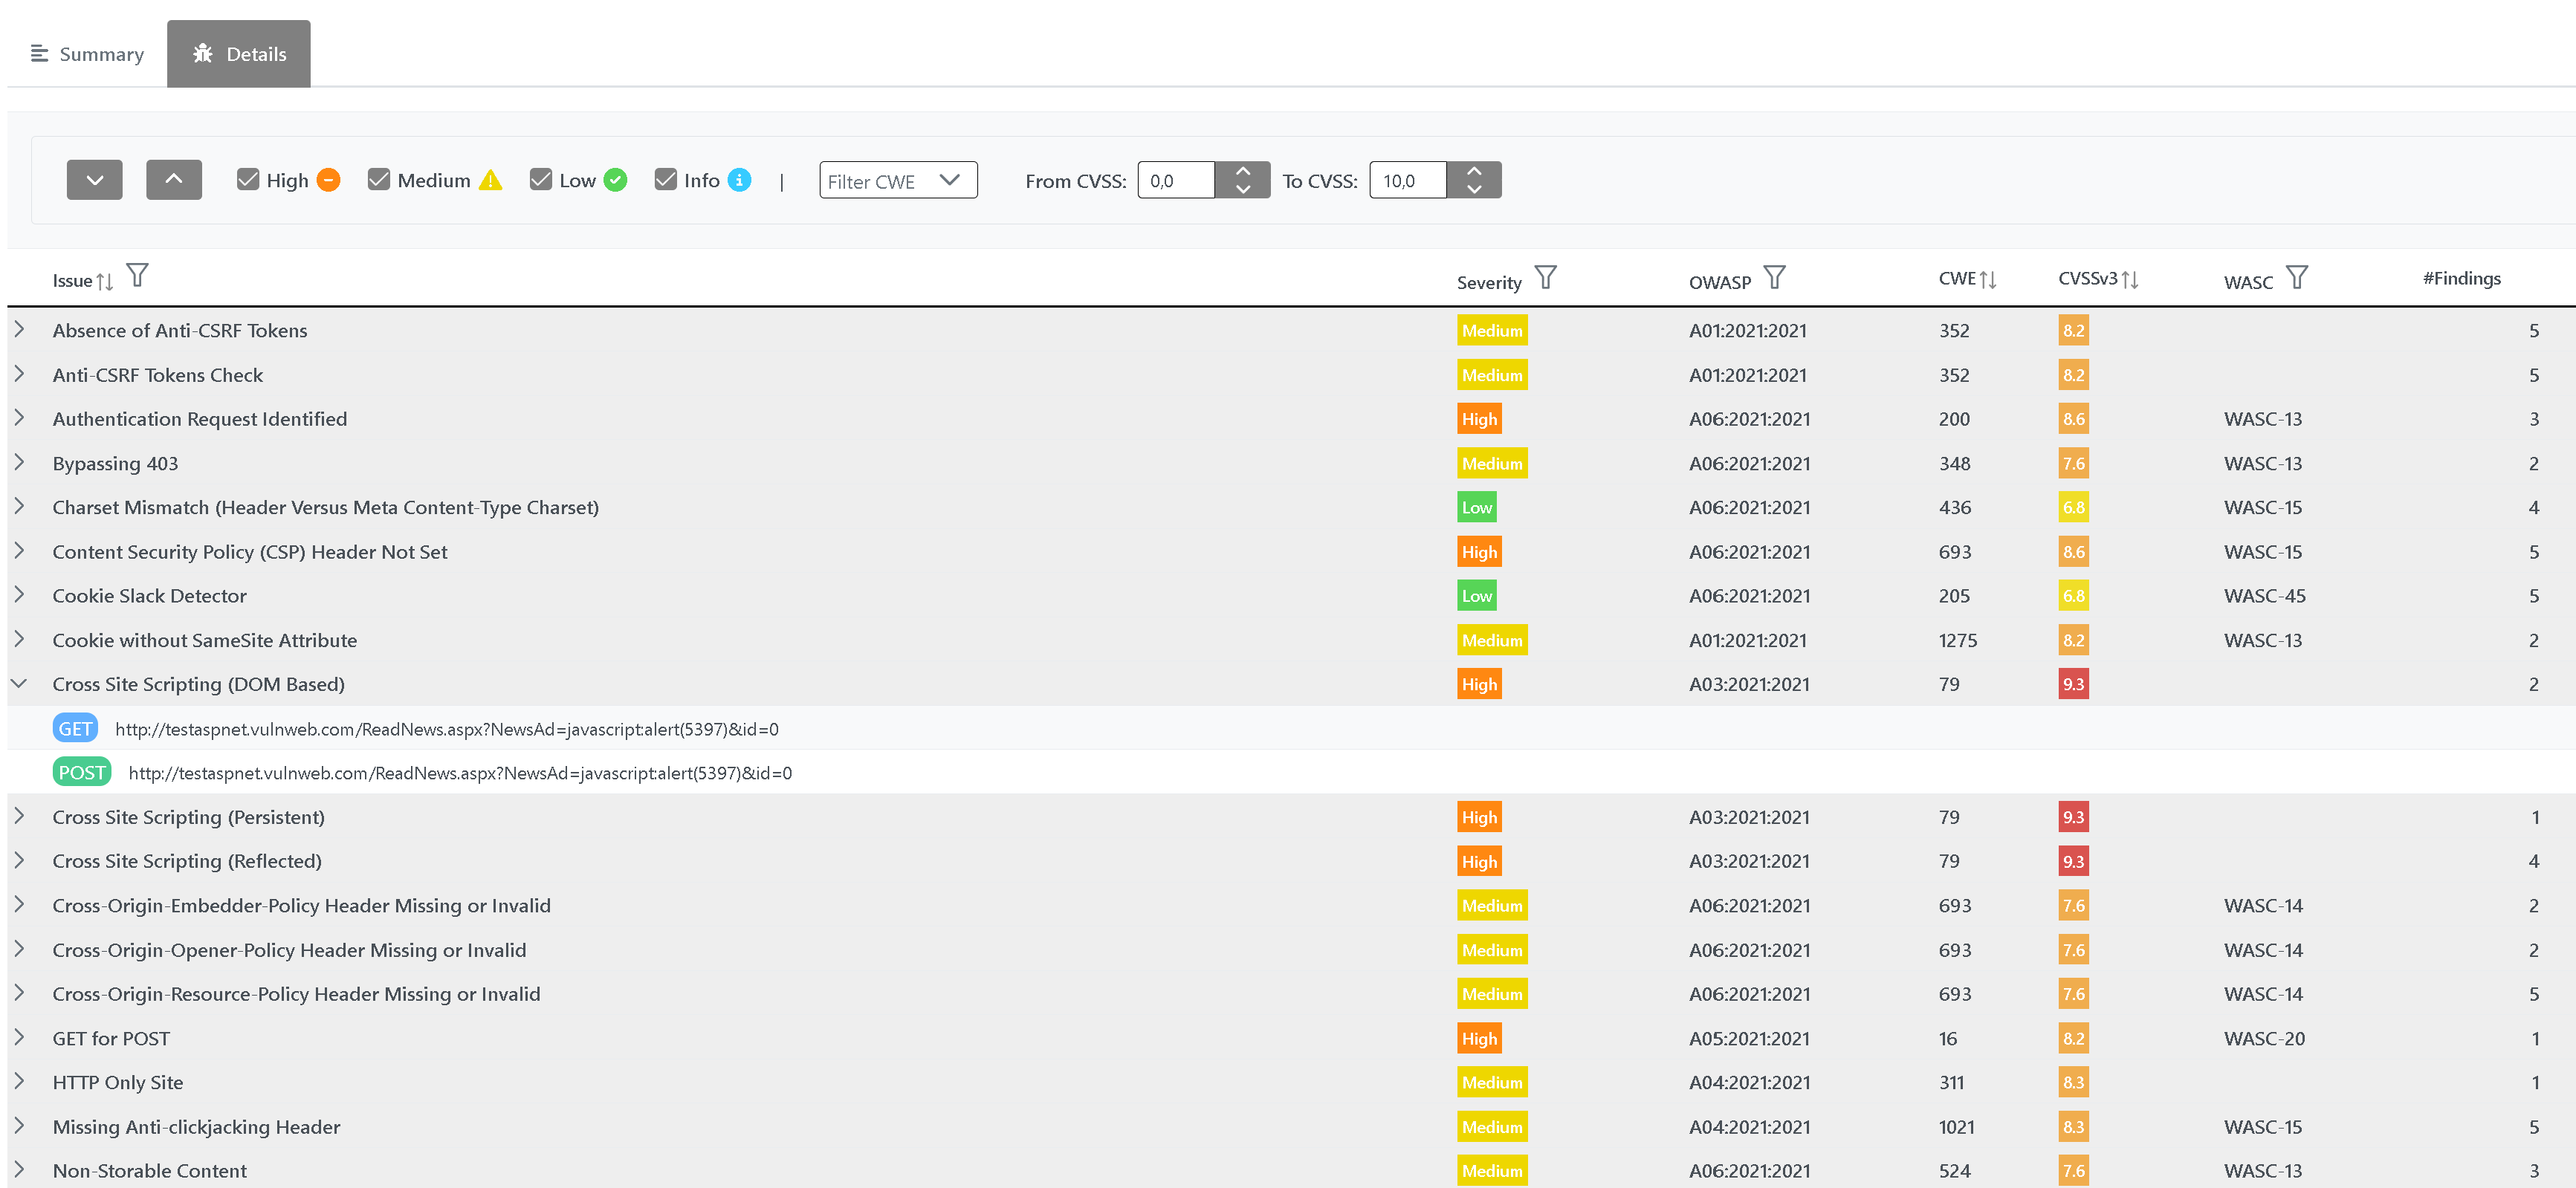Click the OWASP column filter funnel icon
The height and width of the screenshot is (1188, 2576).
[1774, 277]
